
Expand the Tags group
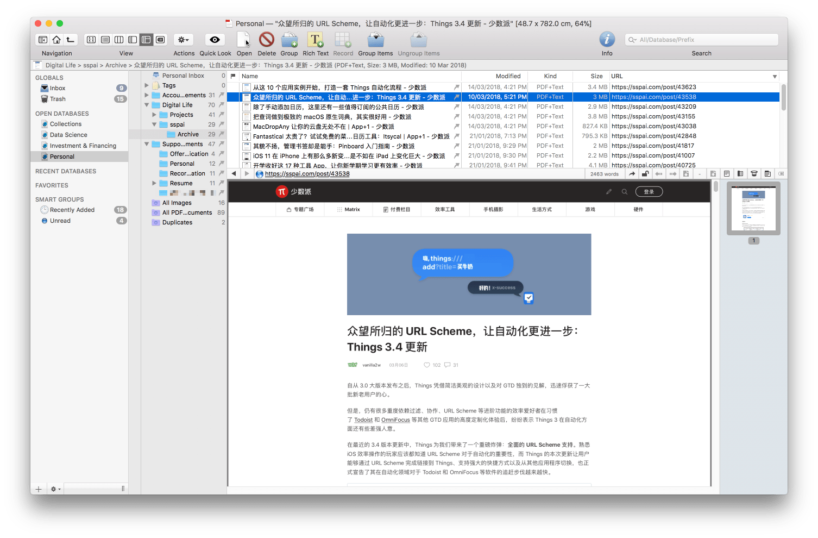coord(147,85)
